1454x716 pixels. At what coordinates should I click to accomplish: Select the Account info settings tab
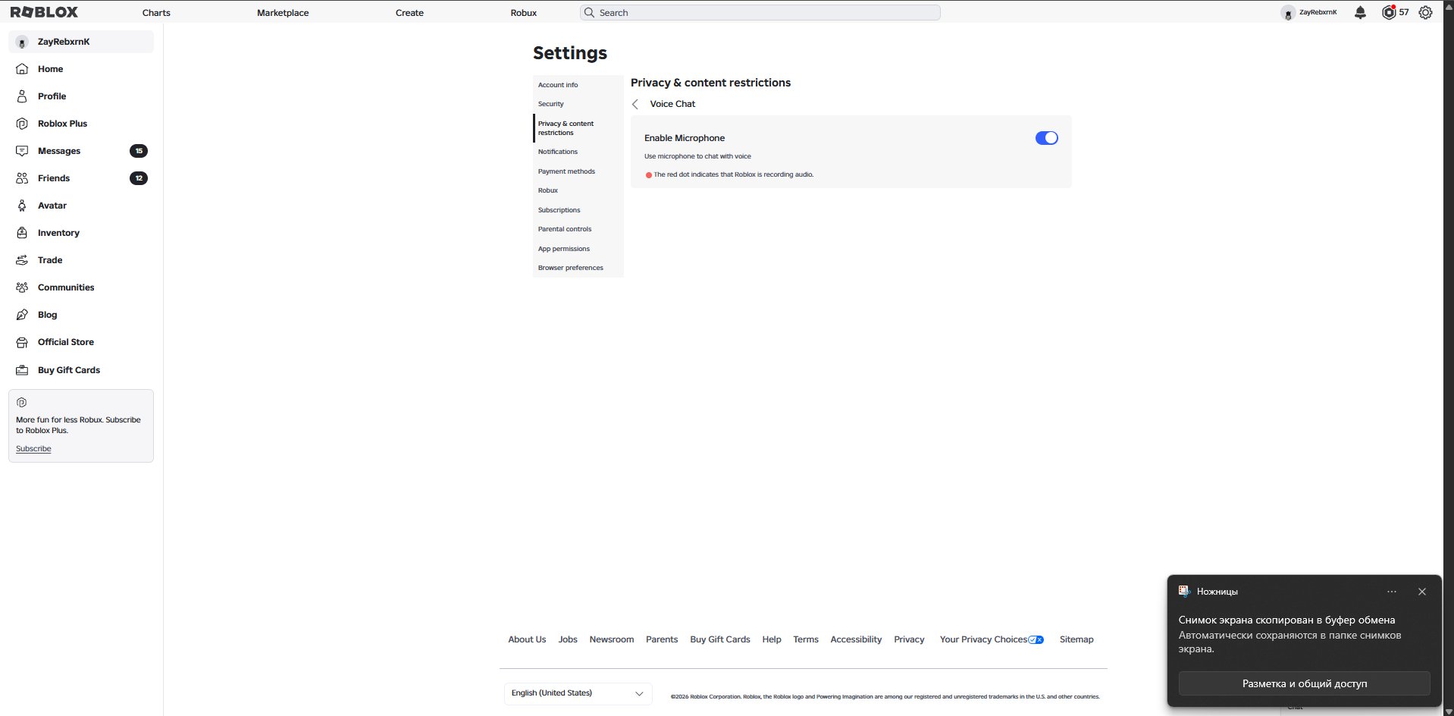578,85
